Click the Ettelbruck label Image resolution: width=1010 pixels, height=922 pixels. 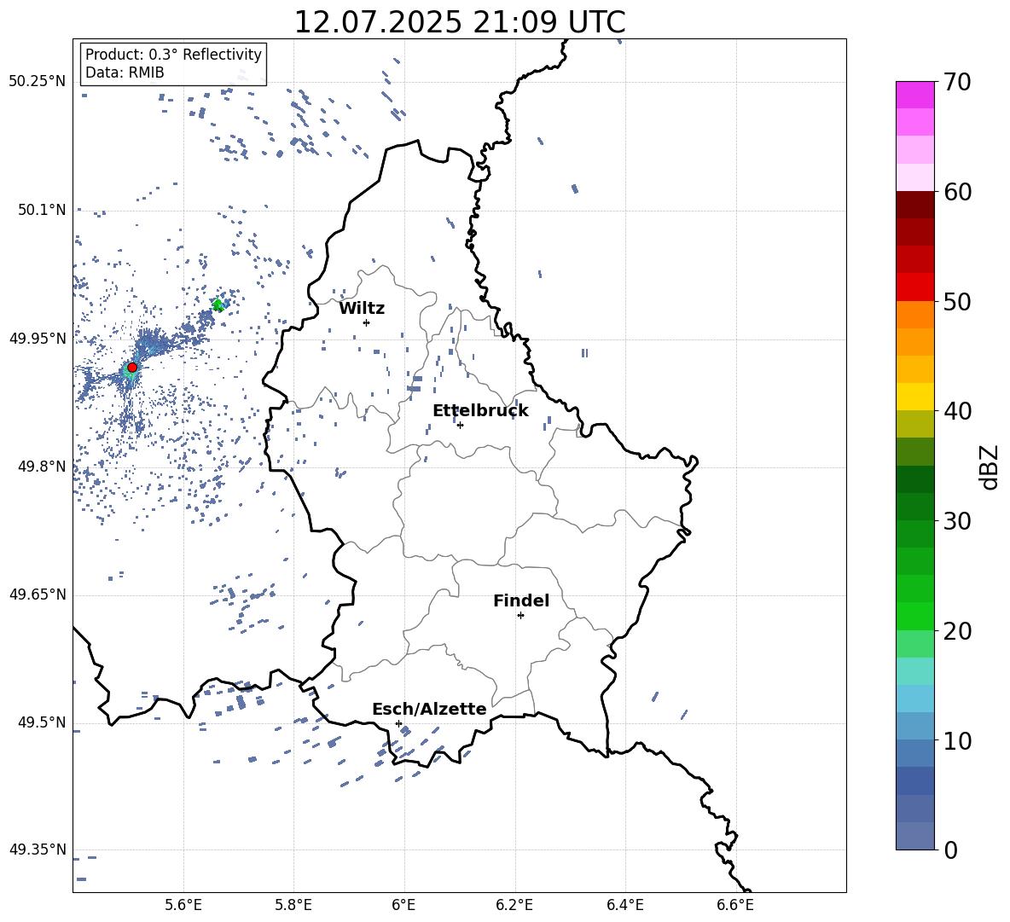pyautogui.click(x=480, y=411)
